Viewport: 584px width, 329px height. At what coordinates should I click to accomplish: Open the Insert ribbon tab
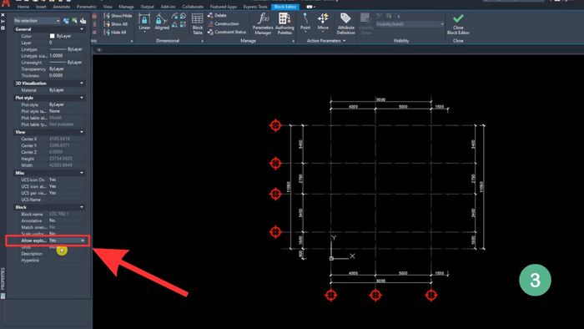click(41, 7)
